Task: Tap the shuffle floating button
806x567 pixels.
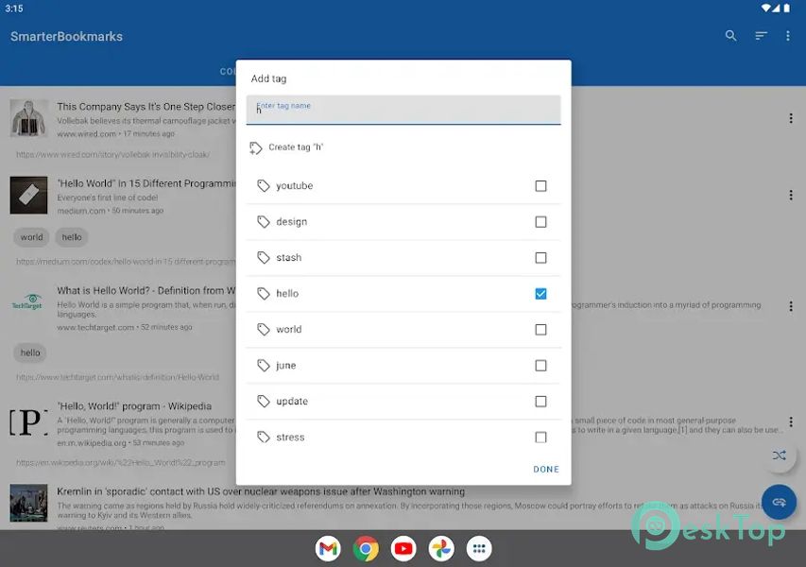Action: [779, 455]
